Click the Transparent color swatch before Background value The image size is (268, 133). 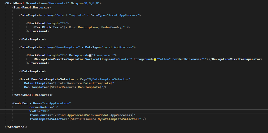click(x=90, y=55)
